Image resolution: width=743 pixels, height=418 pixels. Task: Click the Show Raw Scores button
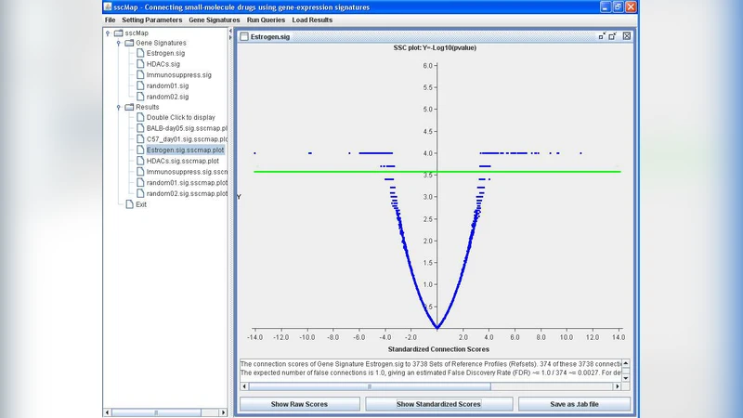click(x=299, y=404)
